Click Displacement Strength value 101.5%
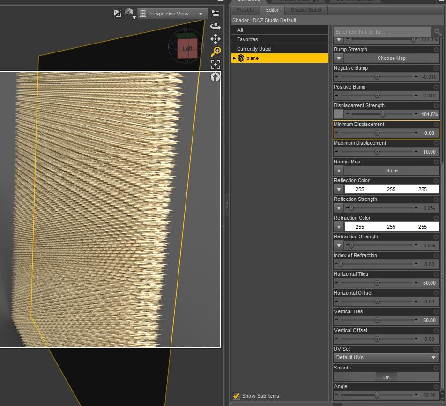Viewport: 446px width, 406px height. (x=429, y=114)
